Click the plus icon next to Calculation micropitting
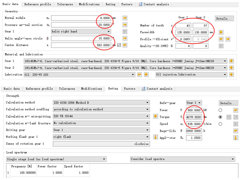This screenshot has width=240, height=180. (x=155, y=116)
